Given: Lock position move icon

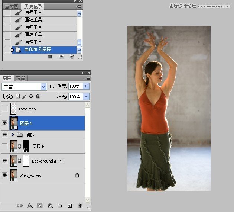Looking at the screenshot, I should click(31, 96).
